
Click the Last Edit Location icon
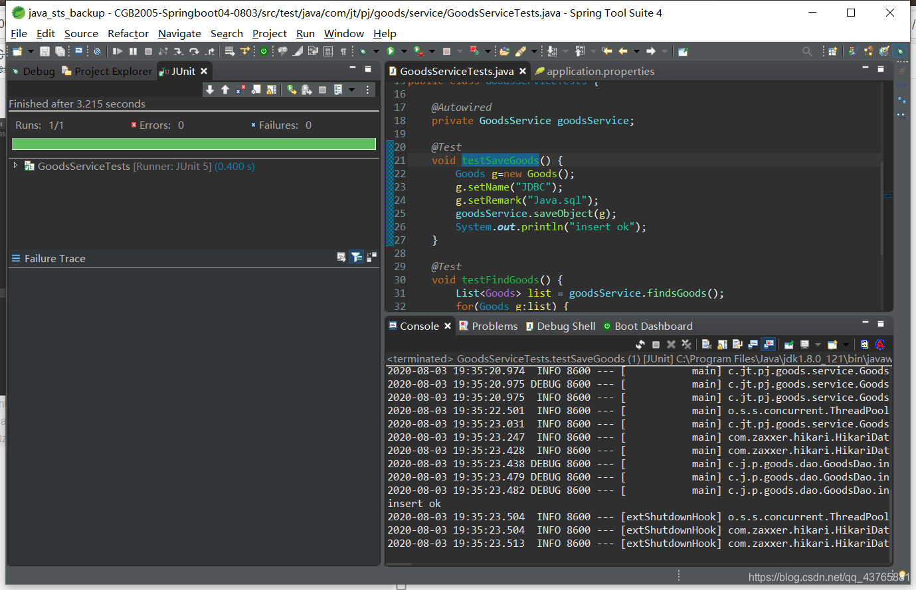608,51
